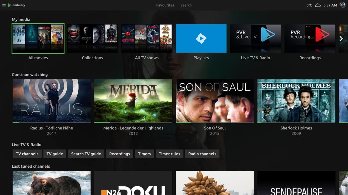This screenshot has height=195, width=348.
Task: Click the TV channels button
Action: tap(27, 154)
